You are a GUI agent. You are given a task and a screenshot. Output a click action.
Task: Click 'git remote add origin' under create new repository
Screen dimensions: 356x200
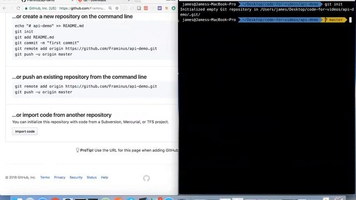(86, 48)
